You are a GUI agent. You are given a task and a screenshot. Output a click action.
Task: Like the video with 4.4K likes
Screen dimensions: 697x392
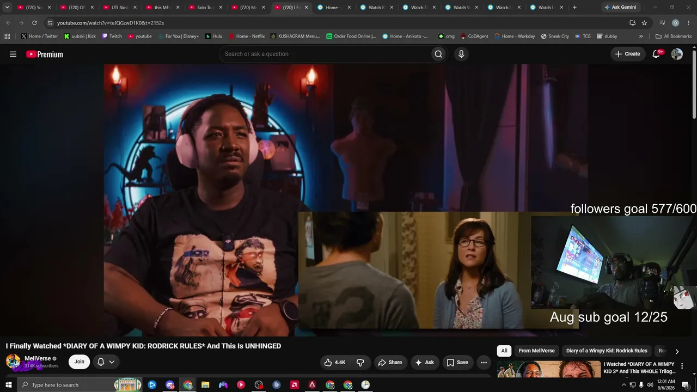pos(335,362)
